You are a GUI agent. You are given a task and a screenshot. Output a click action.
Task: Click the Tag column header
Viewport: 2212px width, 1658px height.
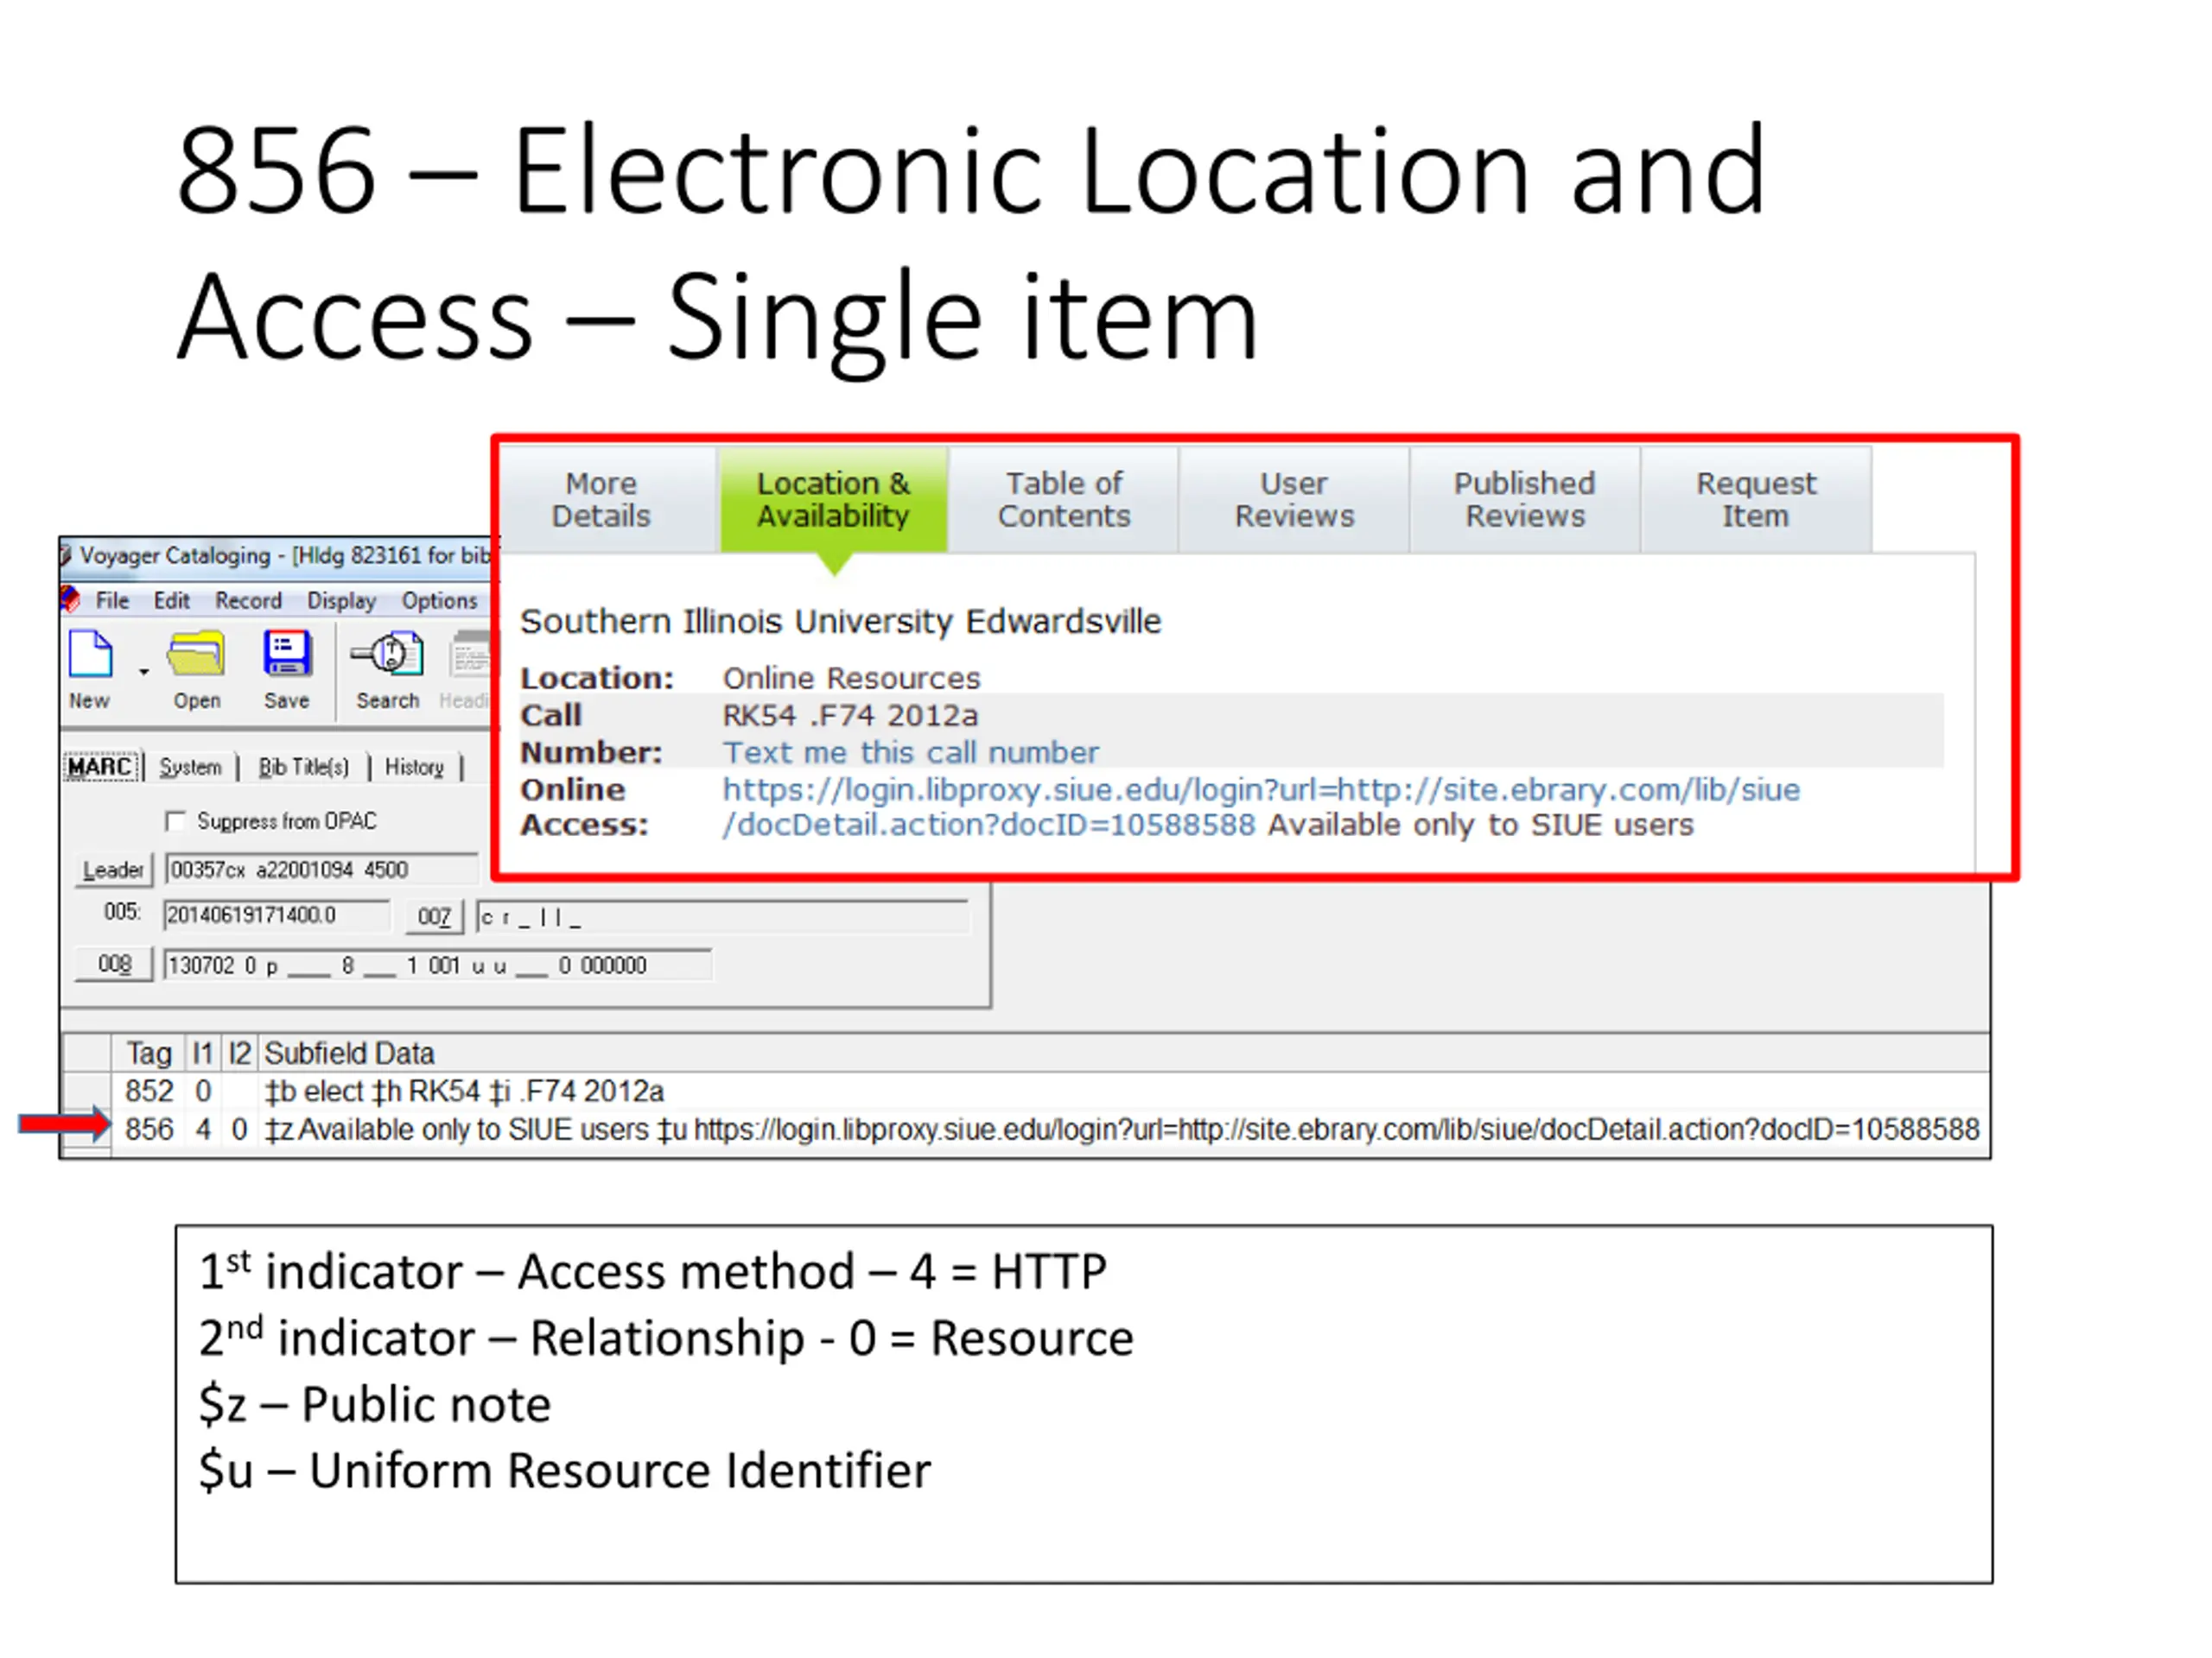click(x=149, y=1054)
